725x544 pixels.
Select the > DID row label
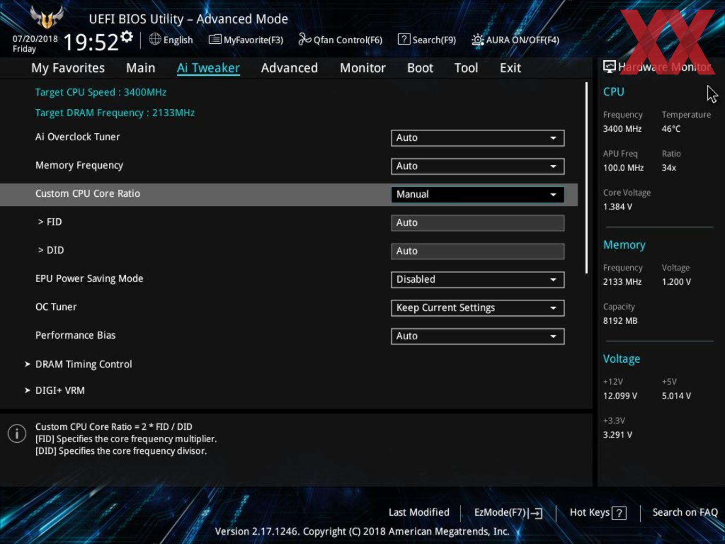[x=51, y=250]
